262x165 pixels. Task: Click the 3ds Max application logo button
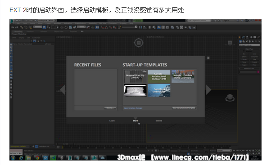click(12, 21)
